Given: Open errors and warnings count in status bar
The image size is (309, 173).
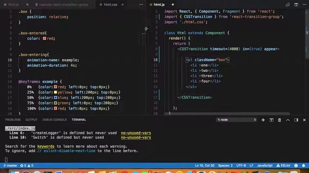Looking at the screenshot, I should [x=27, y=165].
